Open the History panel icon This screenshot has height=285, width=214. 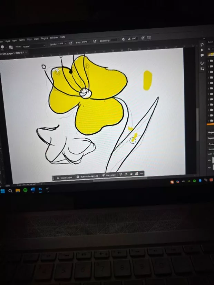pos(202,44)
